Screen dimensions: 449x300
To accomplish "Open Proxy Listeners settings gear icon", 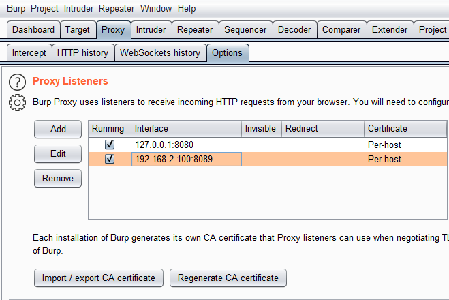I will (17, 102).
